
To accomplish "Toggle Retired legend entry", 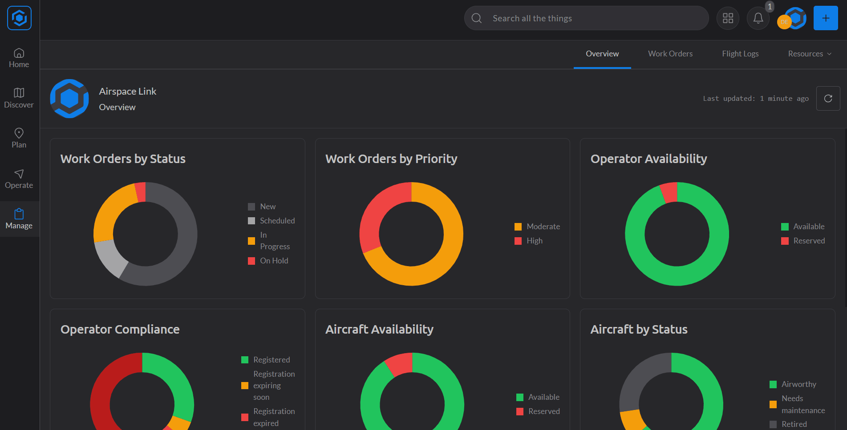I will coord(788,424).
